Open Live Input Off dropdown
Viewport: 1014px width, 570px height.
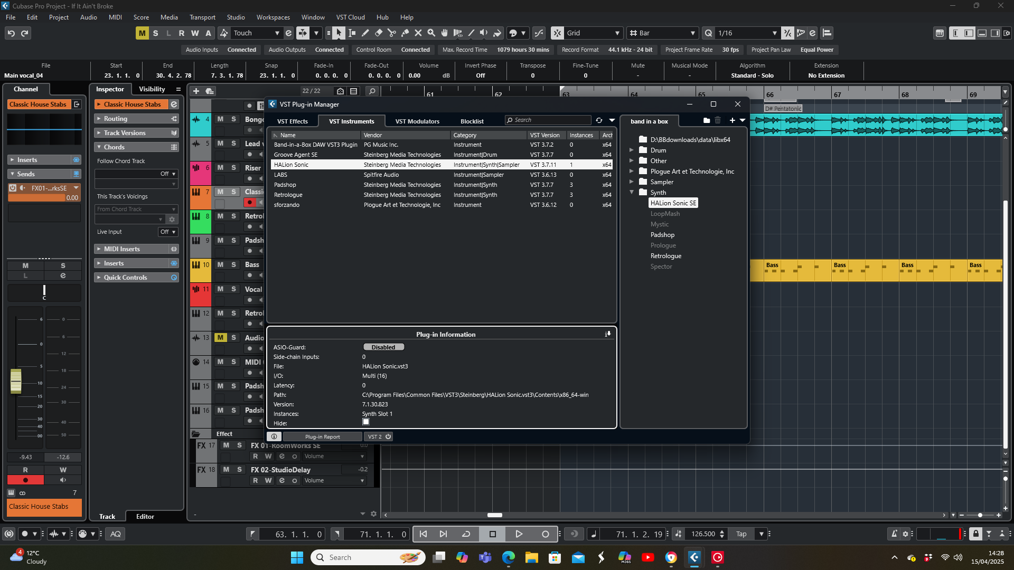tap(168, 232)
